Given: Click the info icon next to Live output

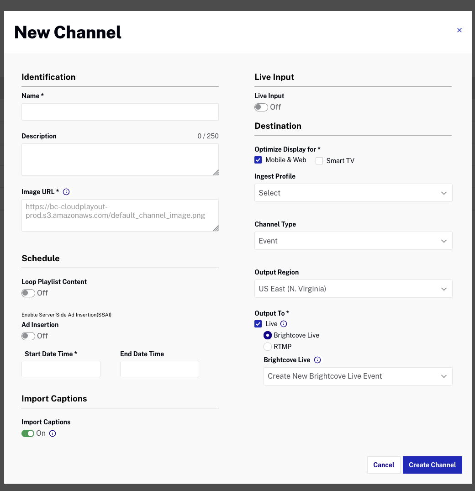Looking at the screenshot, I should coord(284,324).
